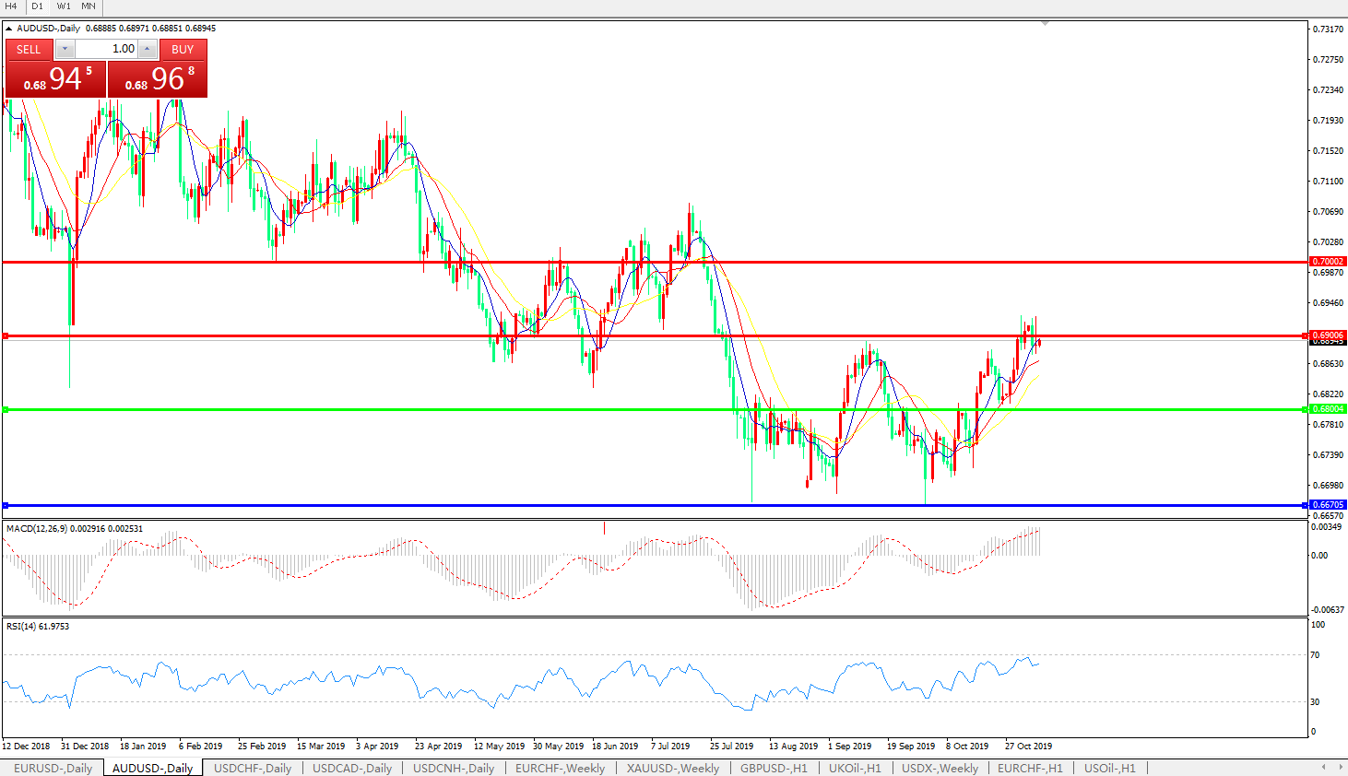The width and height of the screenshot is (1348, 776).
Task: Open the USOil-,H1 chart tab
Action: (1109, 768)
